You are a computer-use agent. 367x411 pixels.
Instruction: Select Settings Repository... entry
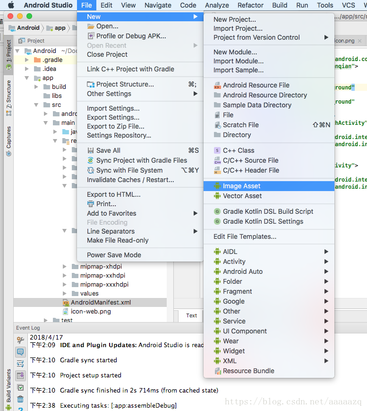click(140, 135)
